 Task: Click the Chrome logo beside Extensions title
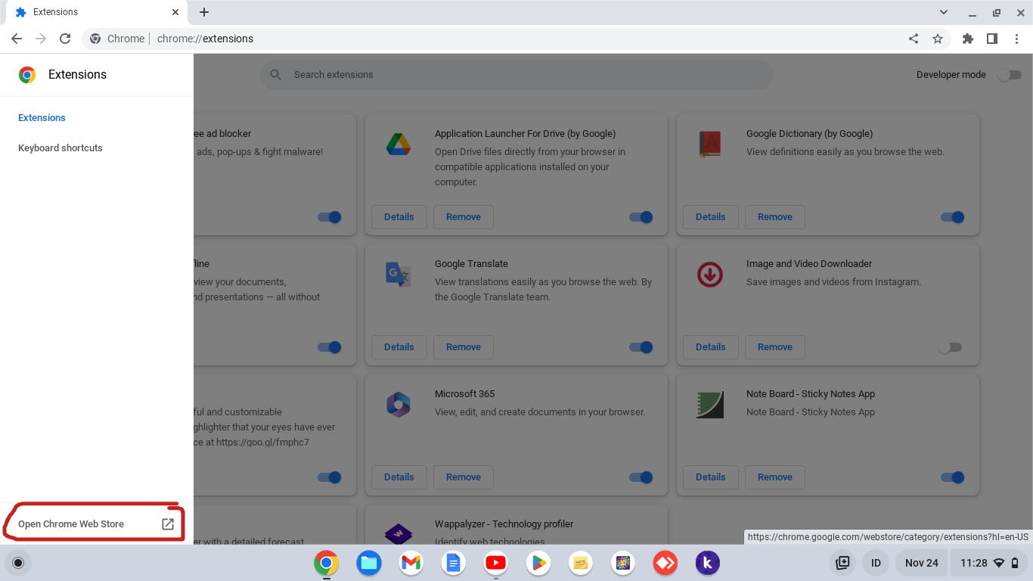tap(27, 75)
